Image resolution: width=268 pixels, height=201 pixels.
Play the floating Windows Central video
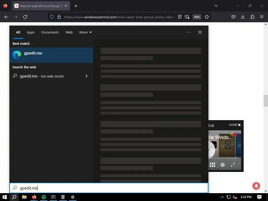pos(211,150)
